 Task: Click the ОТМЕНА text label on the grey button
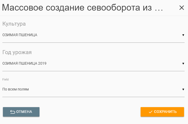[x=24, y=112]
